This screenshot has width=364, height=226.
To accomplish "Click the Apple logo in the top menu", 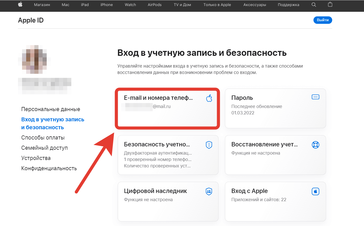I will [x=20, y=4].
